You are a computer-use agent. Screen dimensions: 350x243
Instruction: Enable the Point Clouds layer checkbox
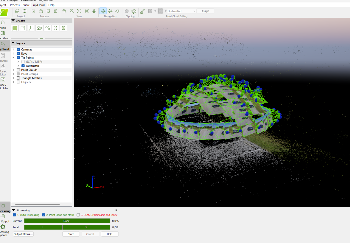coord(18,70)
